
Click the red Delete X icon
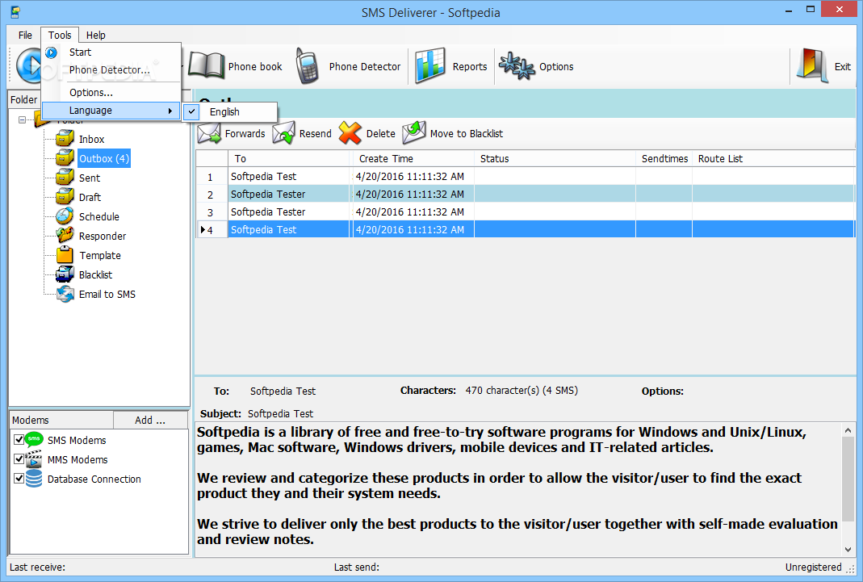350,133
